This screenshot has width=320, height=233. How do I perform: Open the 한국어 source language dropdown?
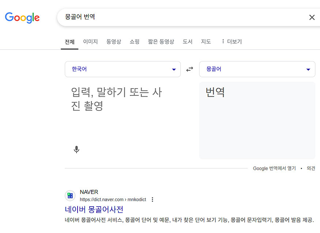click(x=123, y=69)
